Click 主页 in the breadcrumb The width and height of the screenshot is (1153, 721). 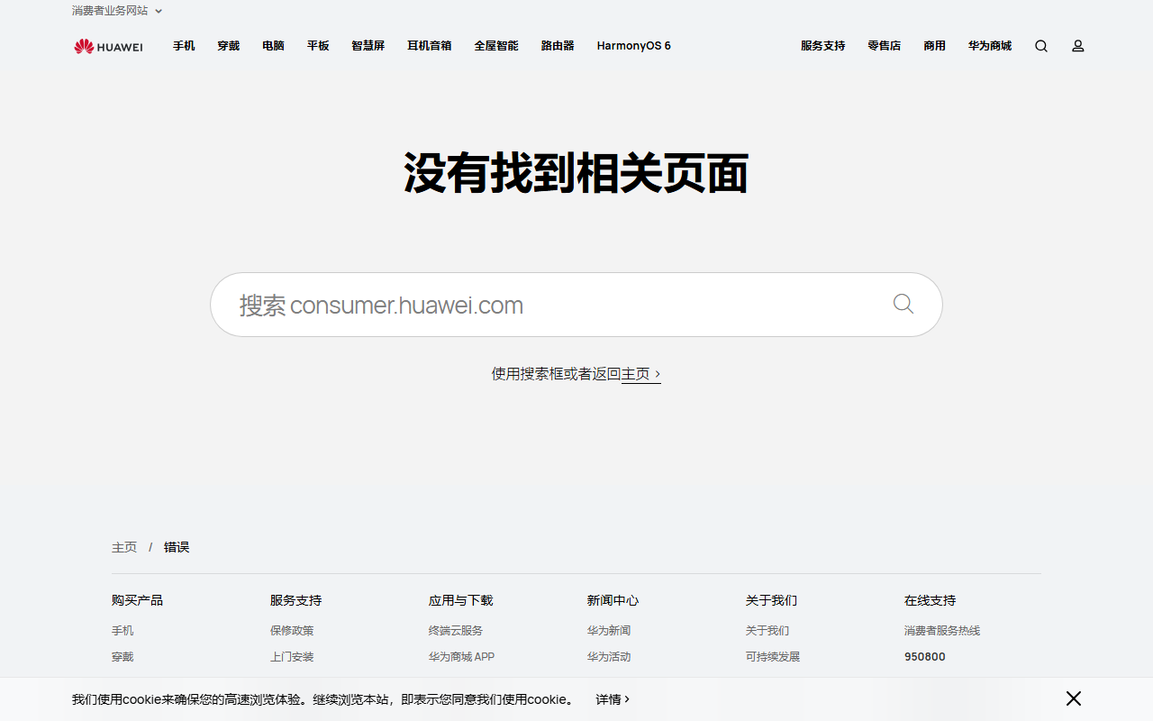coord(124,547)
